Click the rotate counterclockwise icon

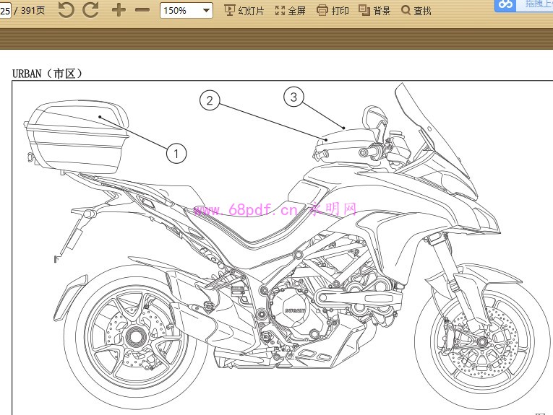pos(66,10)
